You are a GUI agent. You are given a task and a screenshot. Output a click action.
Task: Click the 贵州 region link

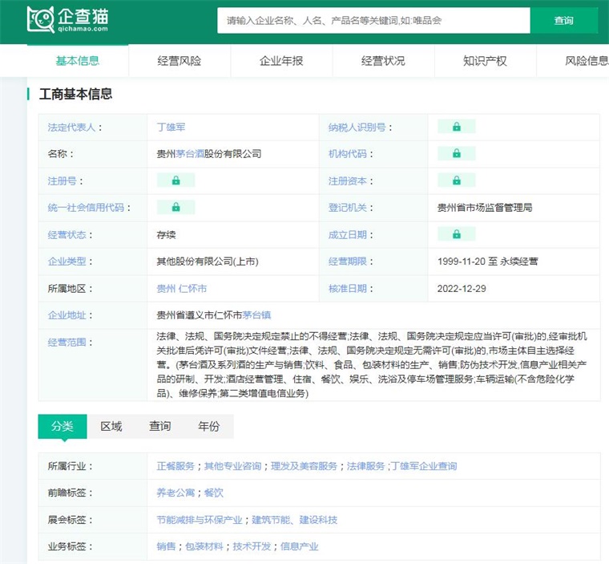165,288
